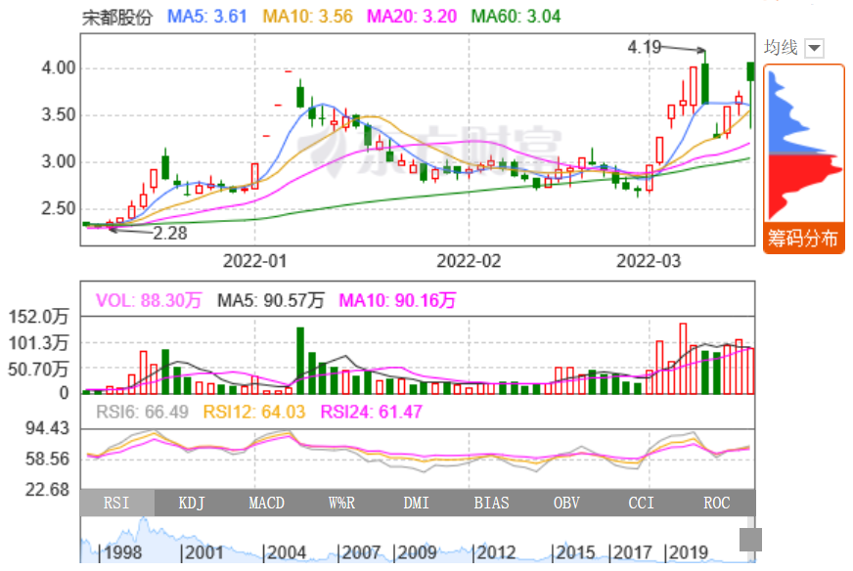Open the chip distribution histogram thumbnail
Image resolution: width=853 pixels, height=571 pixels.
pyautogui.click(x=803, y=145)
